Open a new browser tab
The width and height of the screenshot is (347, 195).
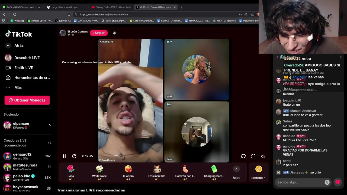(x=181, y=7)
